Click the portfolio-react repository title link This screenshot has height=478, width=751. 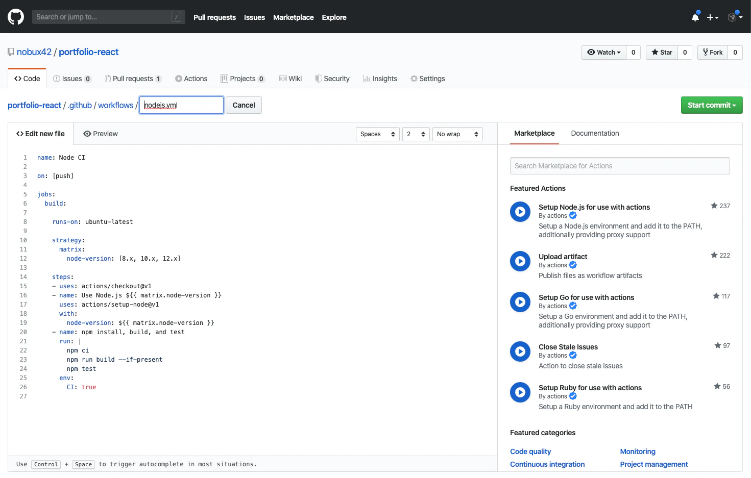(88, 52)
